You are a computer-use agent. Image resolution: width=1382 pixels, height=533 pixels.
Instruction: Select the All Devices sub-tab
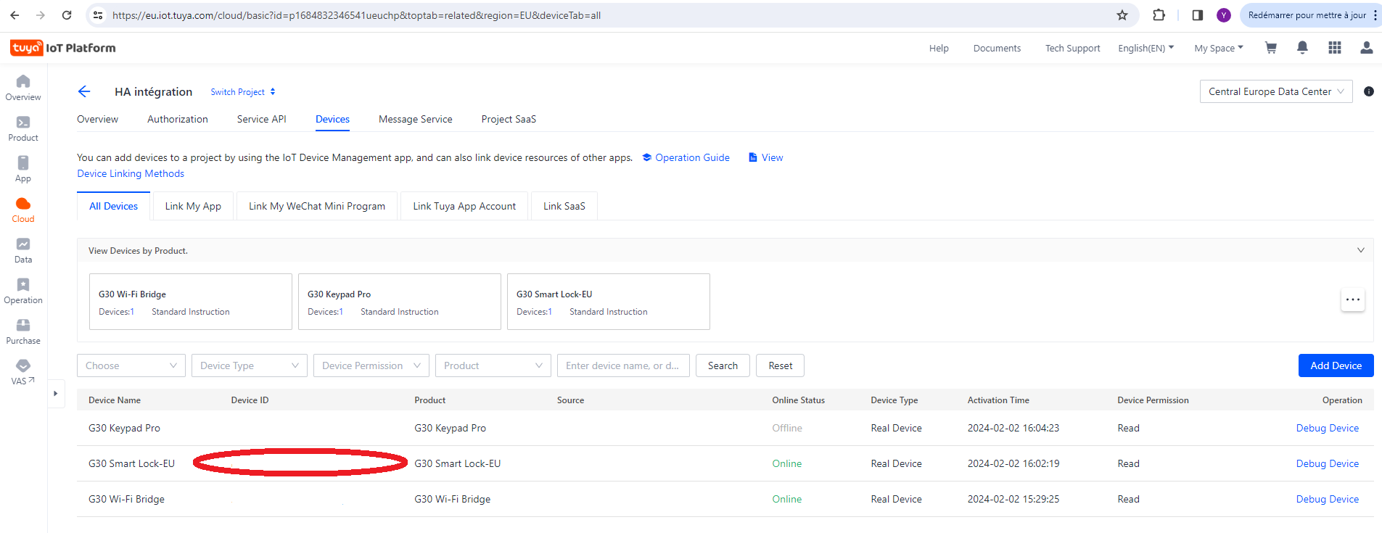[113, 206]
